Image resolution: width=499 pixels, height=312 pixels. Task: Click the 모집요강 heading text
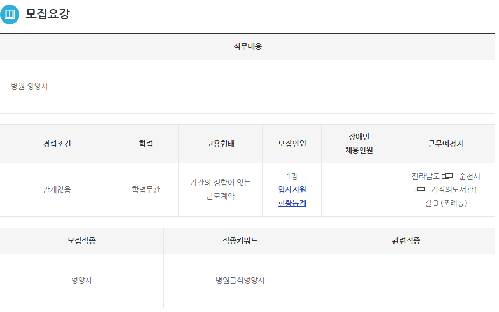pos(47,14)
